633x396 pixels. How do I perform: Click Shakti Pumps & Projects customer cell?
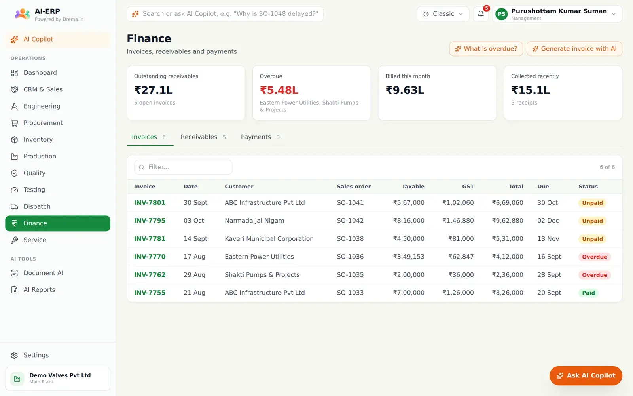262,275
